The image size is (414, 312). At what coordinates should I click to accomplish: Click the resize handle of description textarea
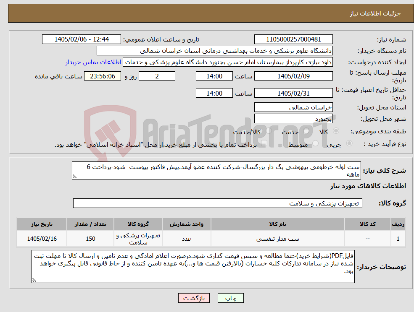[74, 177]
